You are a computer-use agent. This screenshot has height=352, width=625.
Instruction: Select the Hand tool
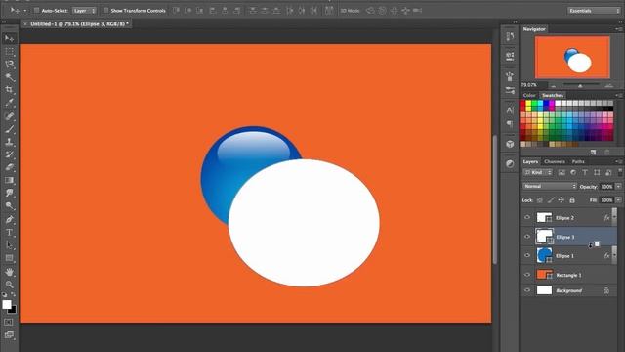9,272
